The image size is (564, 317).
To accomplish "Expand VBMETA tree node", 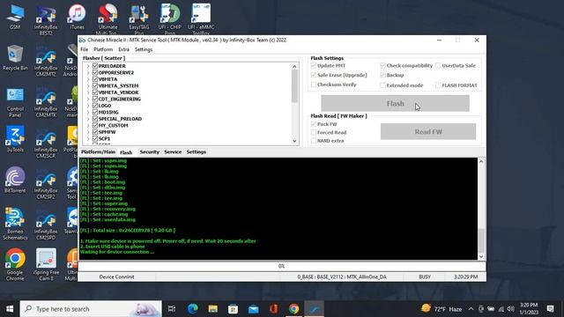I will 88,79.
